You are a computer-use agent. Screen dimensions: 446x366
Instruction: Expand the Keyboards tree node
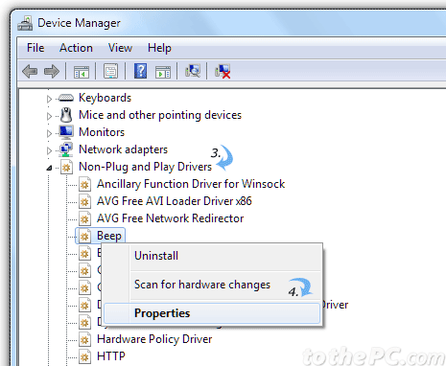(x=49, y=99)
